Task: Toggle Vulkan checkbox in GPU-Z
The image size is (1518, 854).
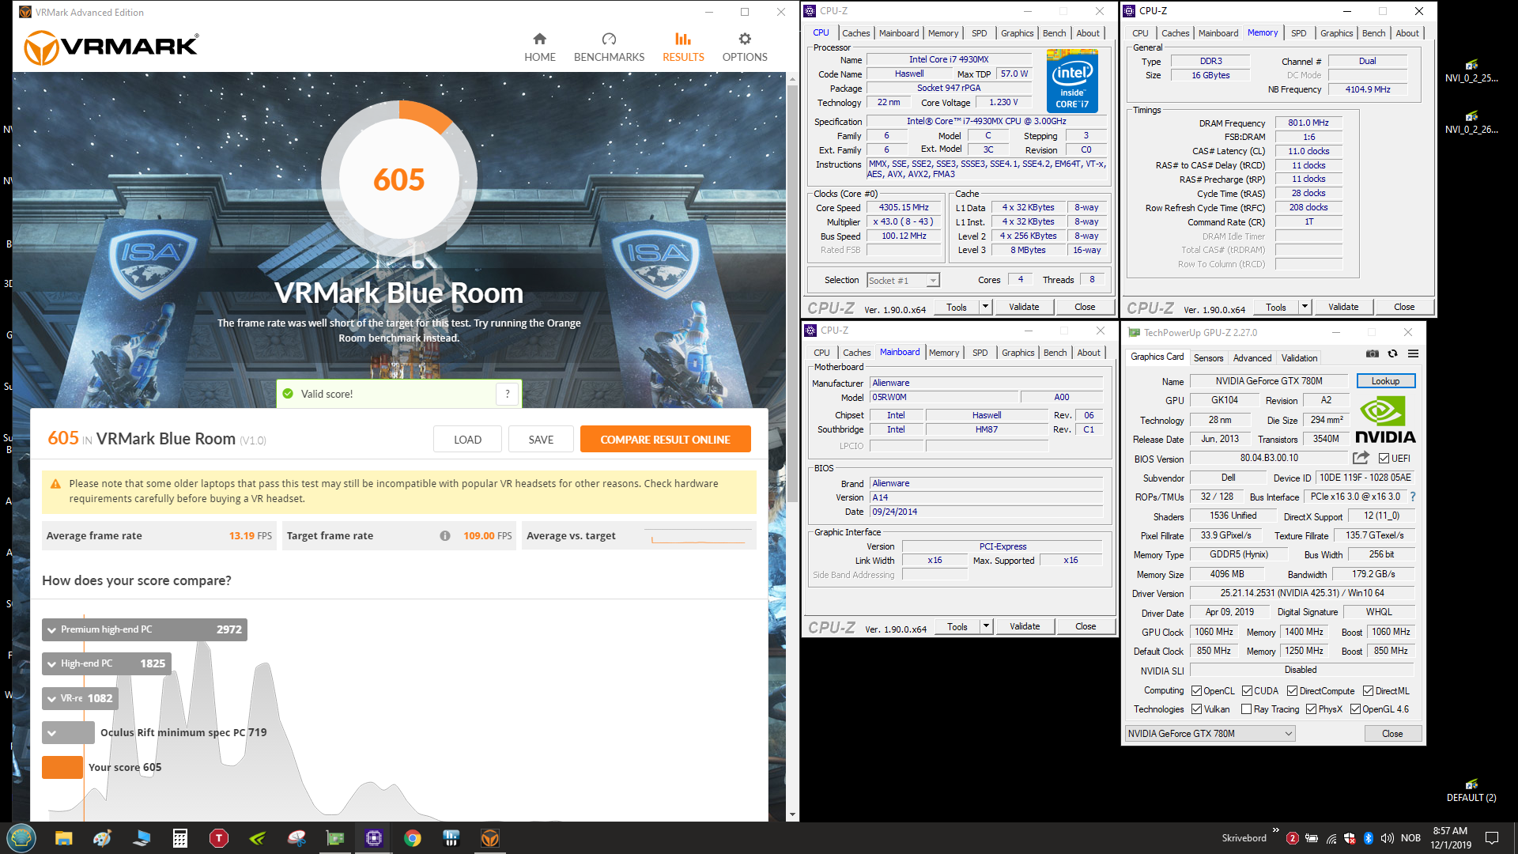Action: coord(1196,709)
